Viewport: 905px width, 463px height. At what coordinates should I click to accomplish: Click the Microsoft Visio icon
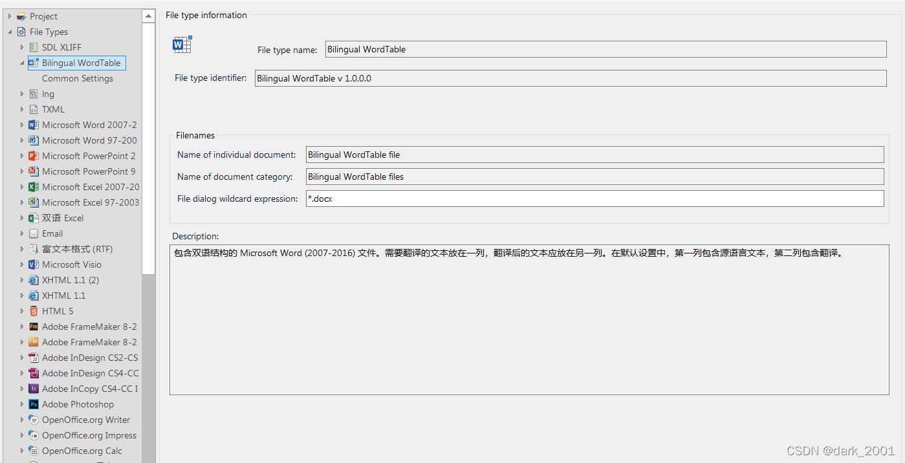point(34,264)
